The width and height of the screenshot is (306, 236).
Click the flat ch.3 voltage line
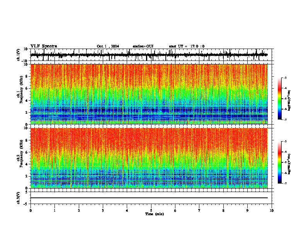(149, 198)
